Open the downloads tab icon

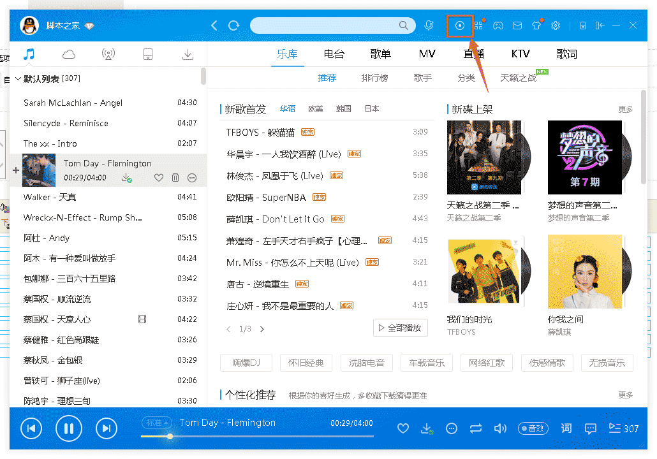pos(188,54)
